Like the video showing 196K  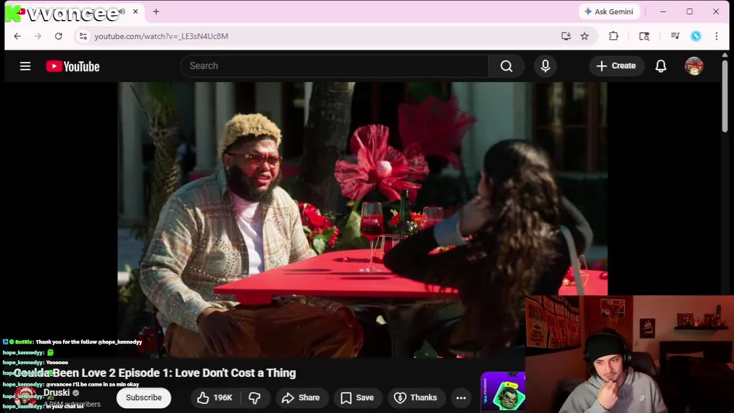(215, 398)
